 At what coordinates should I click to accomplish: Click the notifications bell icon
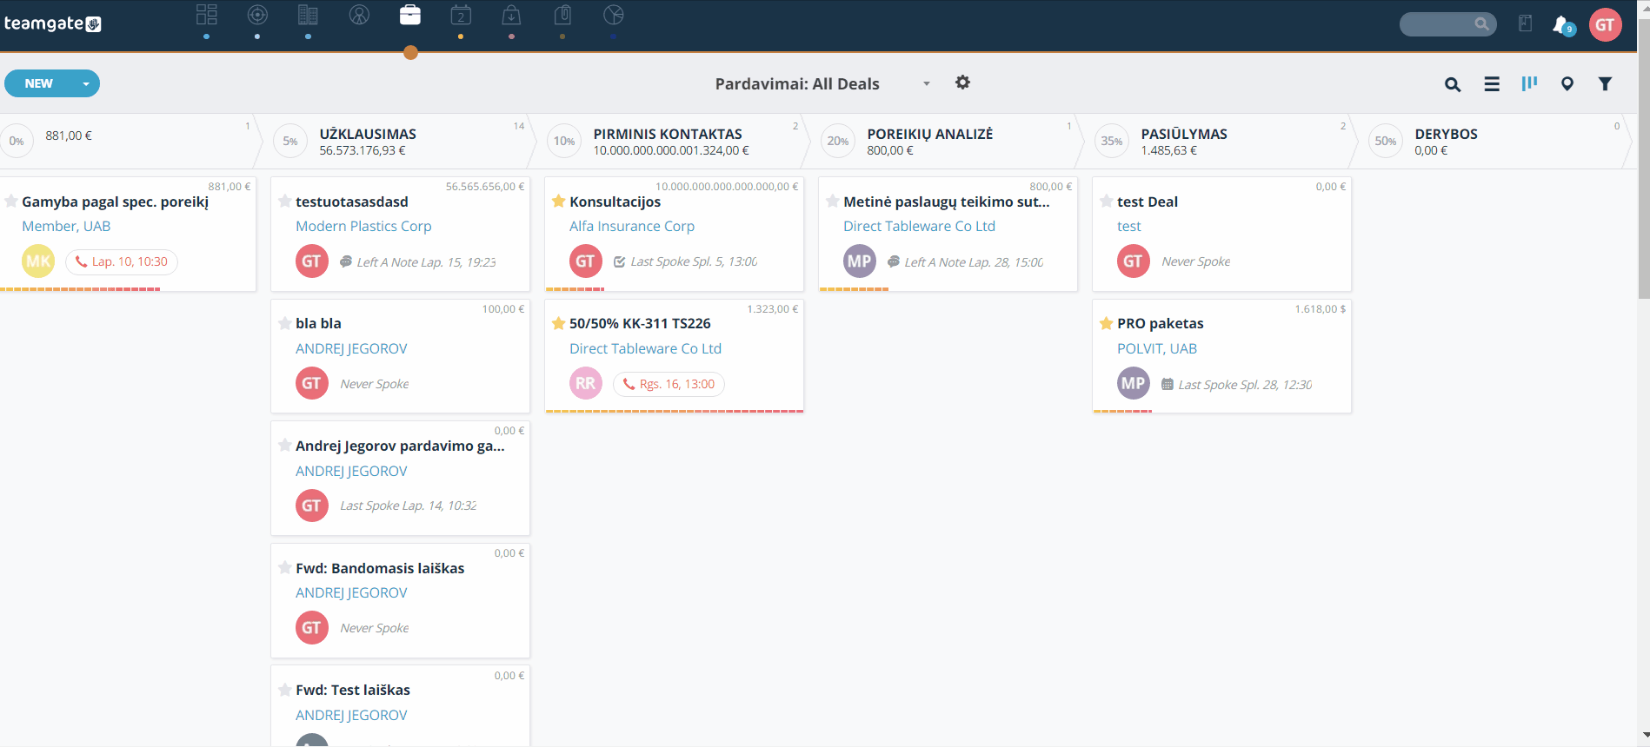coord(1561,24)
